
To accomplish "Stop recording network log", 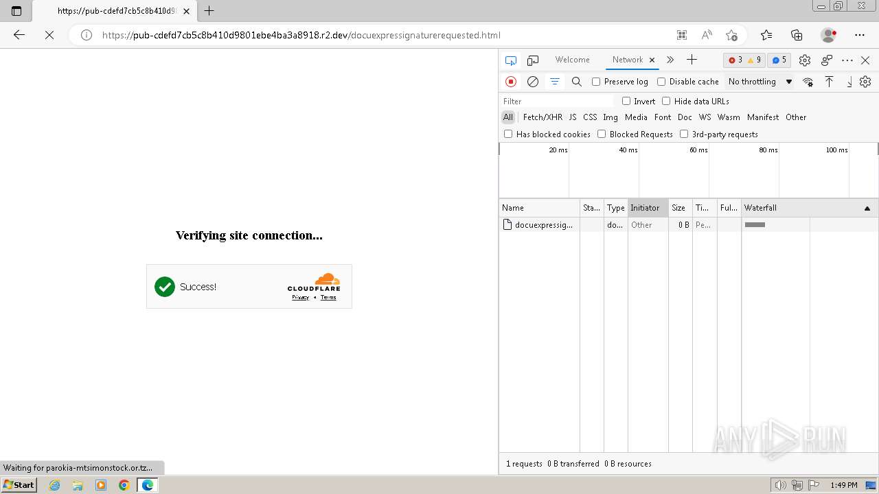I will click(x=511, y=82).
